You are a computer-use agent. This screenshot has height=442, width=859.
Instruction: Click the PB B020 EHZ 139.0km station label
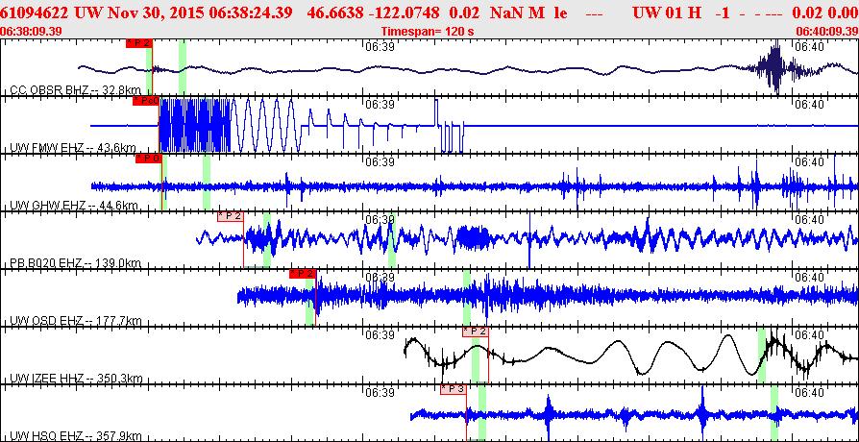[76, 263]
